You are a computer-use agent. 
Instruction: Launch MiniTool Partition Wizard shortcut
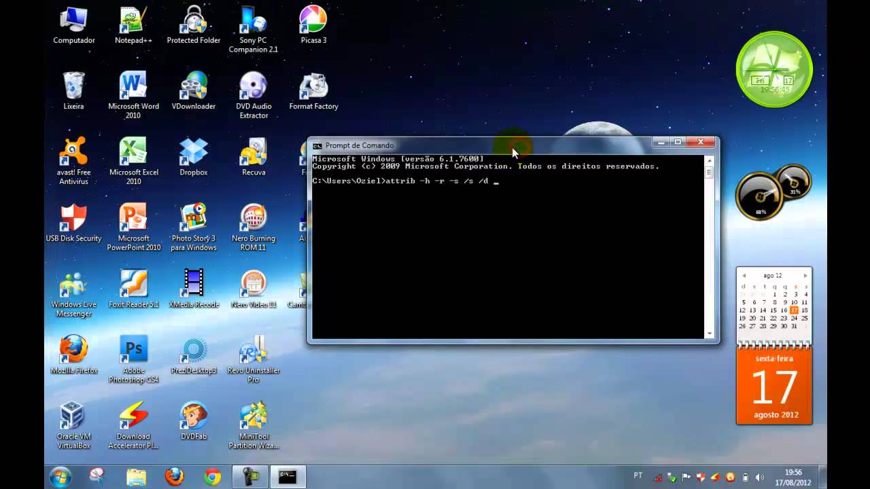coord(254,426)
